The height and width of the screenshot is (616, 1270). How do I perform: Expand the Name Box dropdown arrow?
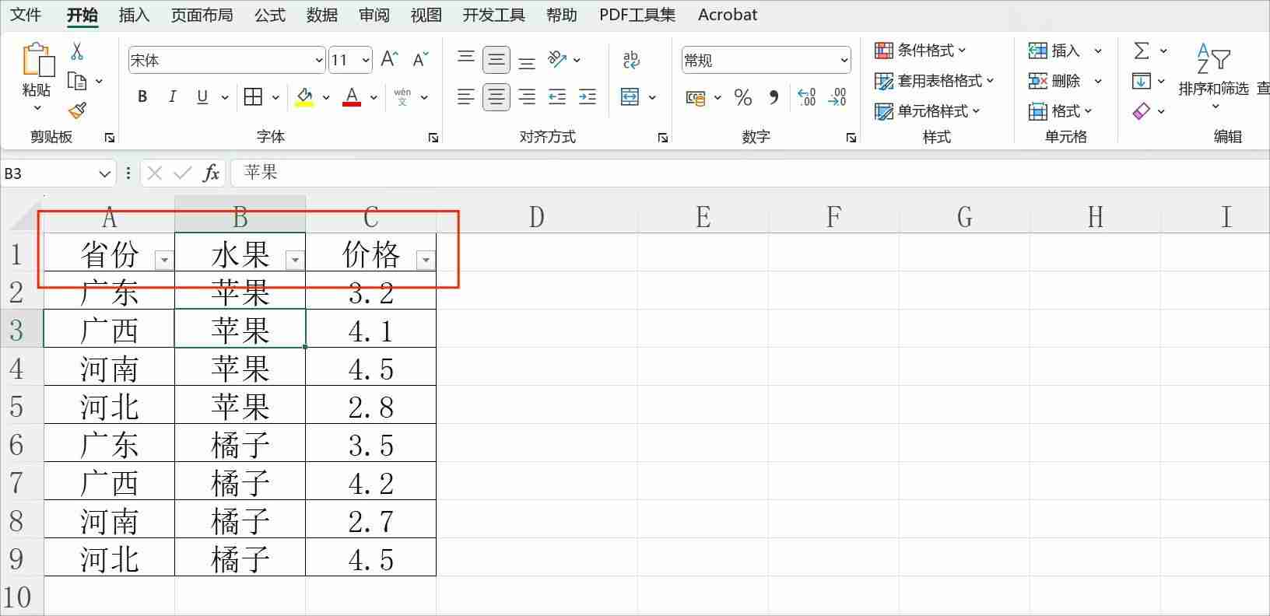click(x=104, y=173)
